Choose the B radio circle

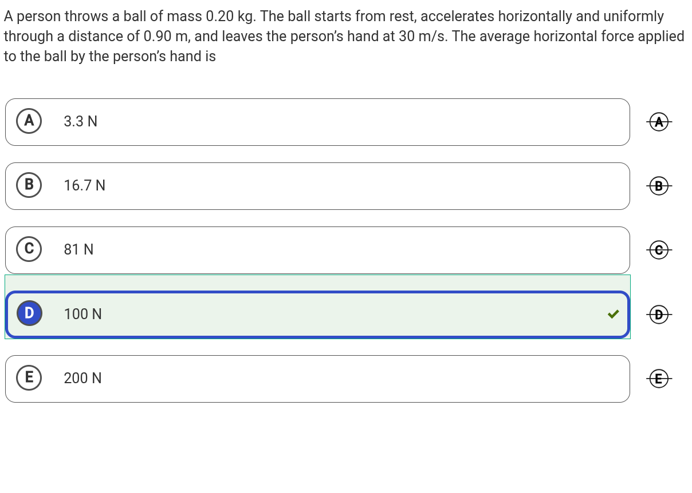pyautogui.click(x=29, y=185)
